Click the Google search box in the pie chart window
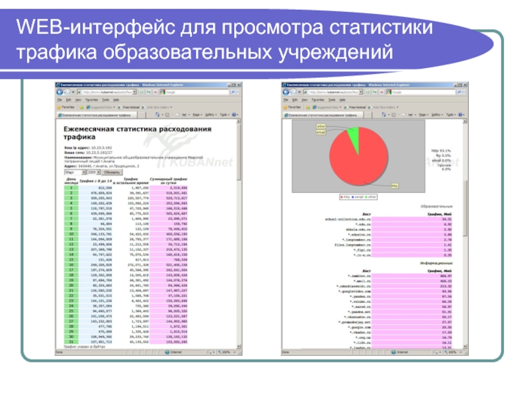The width and height of the screenshot is (529, 396). click(421, 92)
